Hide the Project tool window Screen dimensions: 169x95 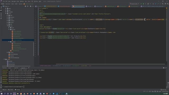33,6
